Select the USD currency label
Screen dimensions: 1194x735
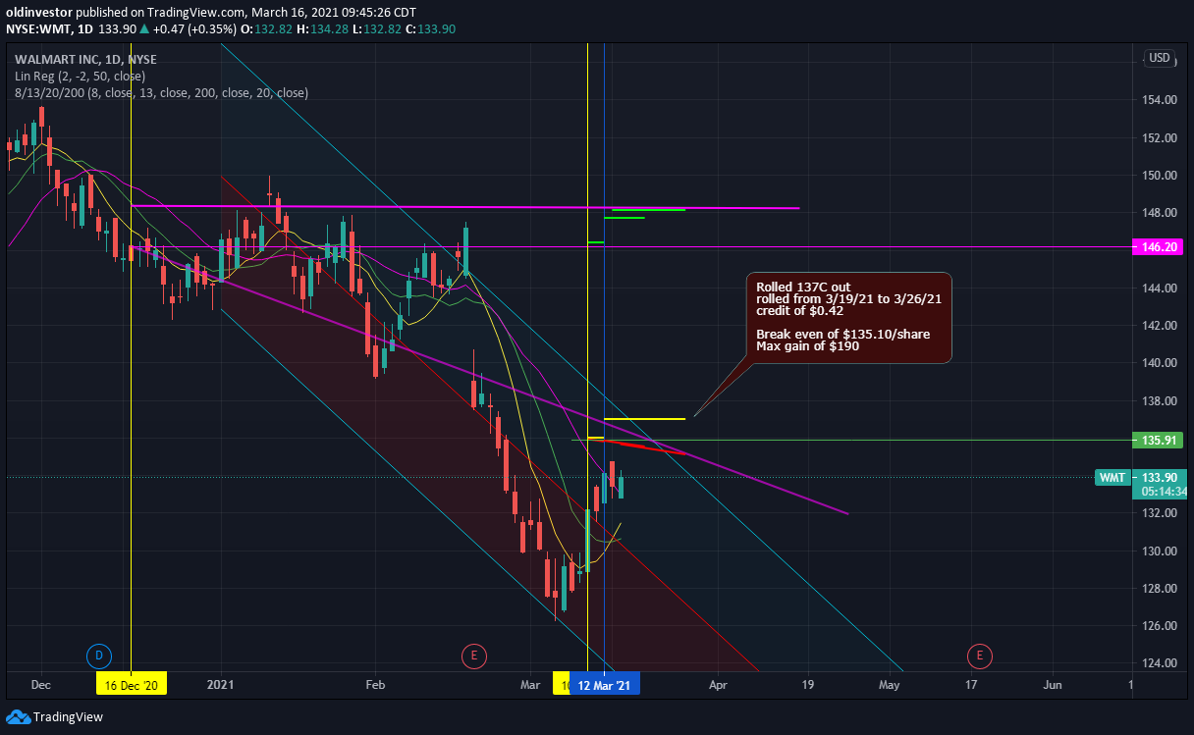[1159, 58]
